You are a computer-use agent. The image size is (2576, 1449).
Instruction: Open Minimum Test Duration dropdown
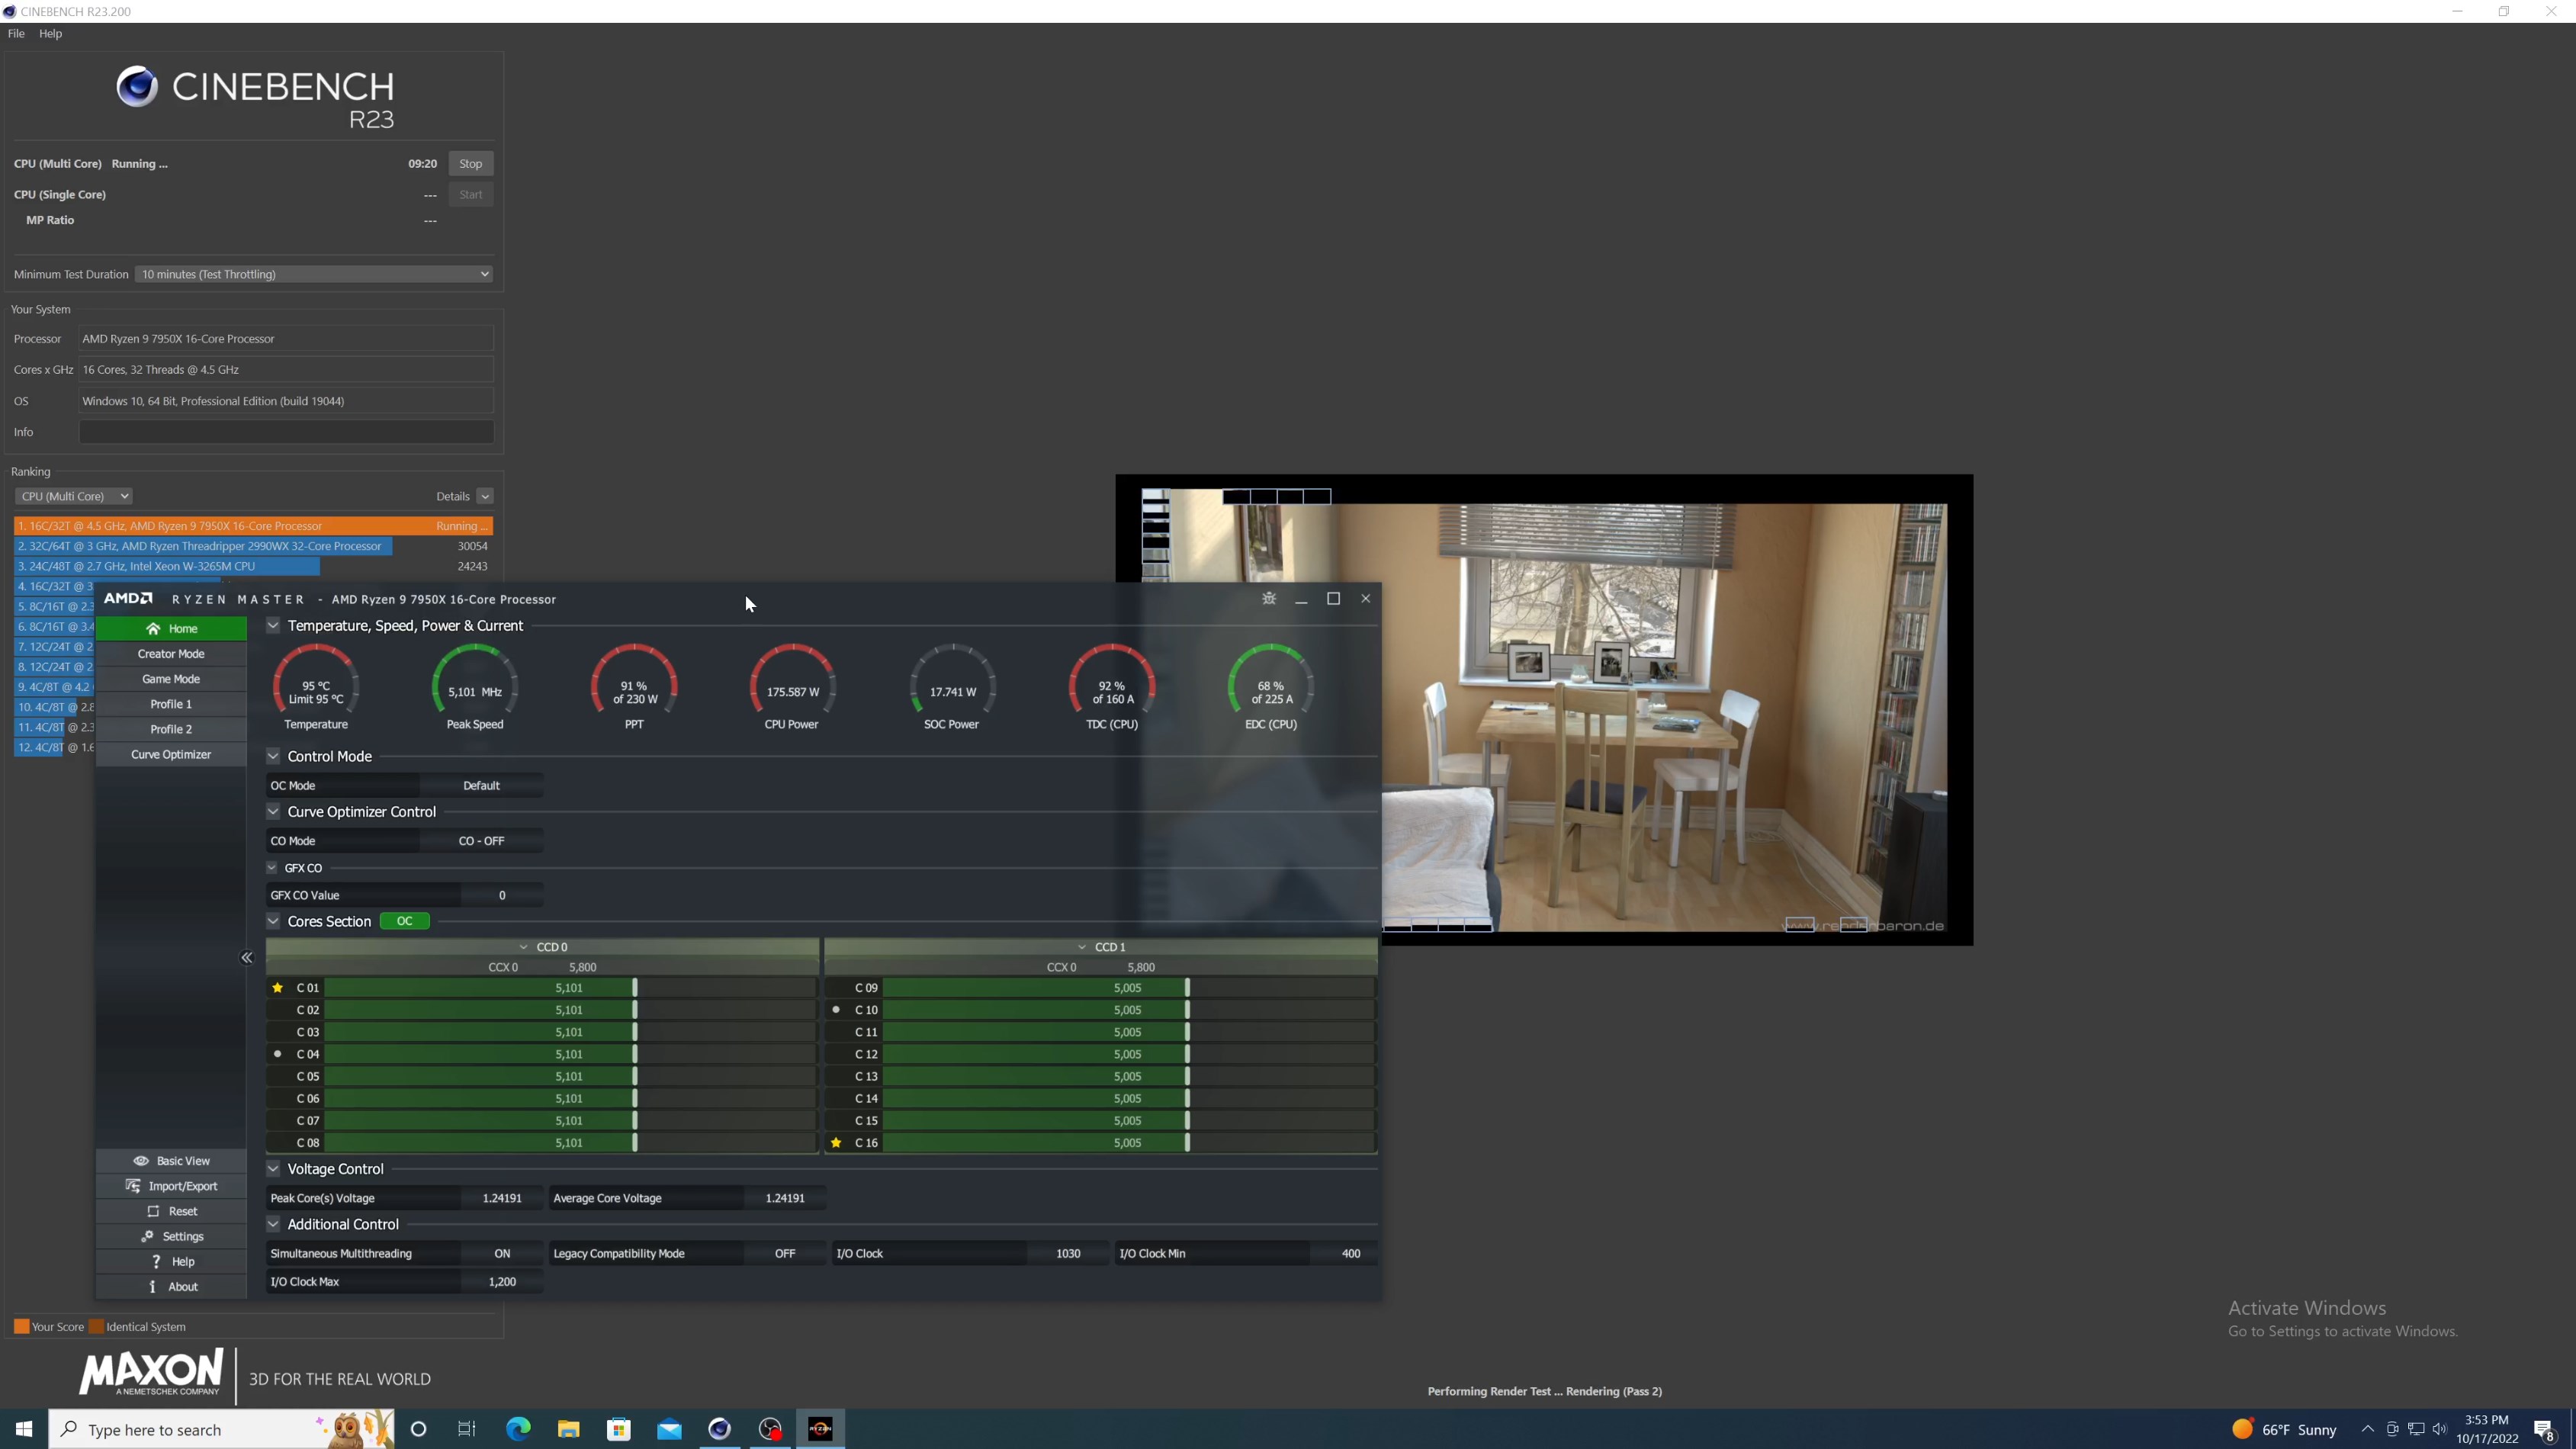tap(314, 274)
